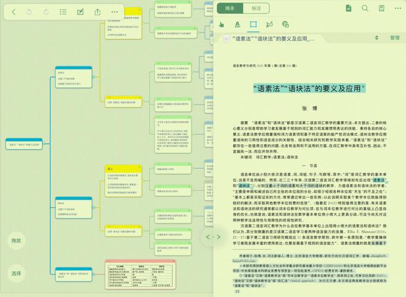Click the highlighted paper title “语素法”“语块法”的要义及应用

pos(309,89)
